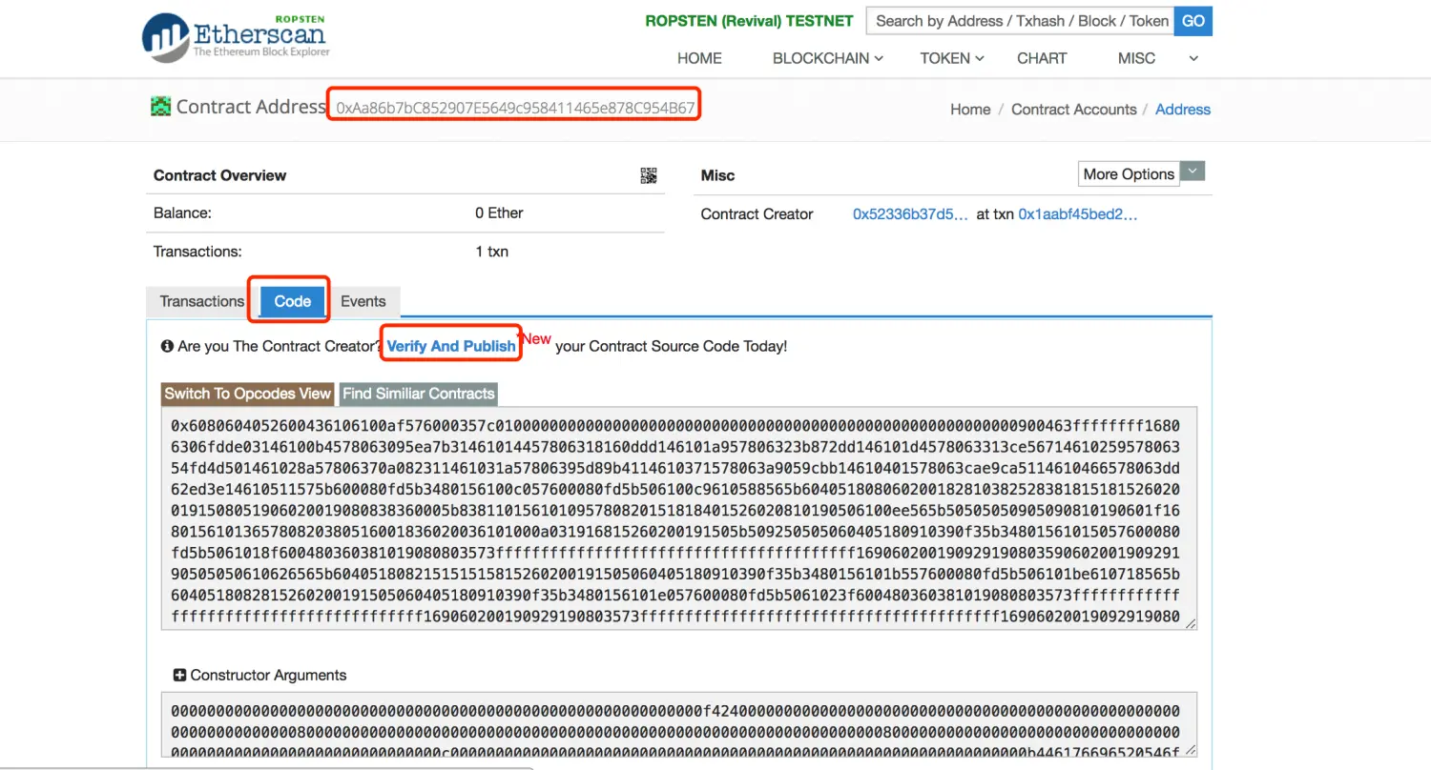The height and width of the screenshot is (770, 1431).
Task: Click the Contract Creator label
Action: pos(757,214)
